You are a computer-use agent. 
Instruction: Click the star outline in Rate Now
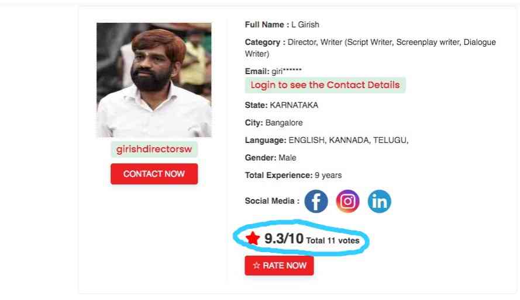pyautogui.click(x=256, y=265)
